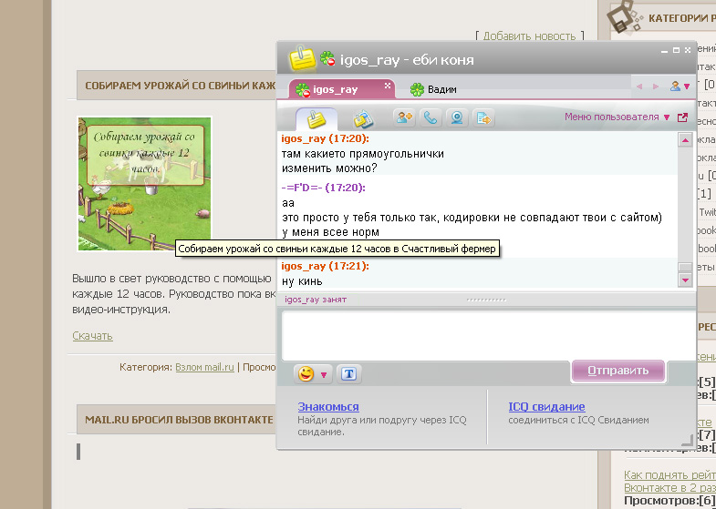Click the message ну кинь
The width and height of the screenshot is (716, 509).
coord(302,281)
